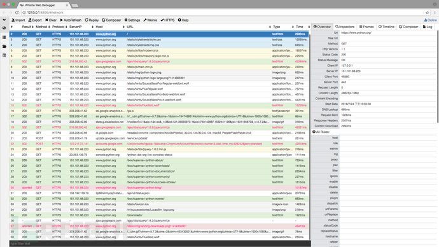The height and width of the screenshot is (247, 439).
Task: Open the HTTPS options
Action: [167, 20]
